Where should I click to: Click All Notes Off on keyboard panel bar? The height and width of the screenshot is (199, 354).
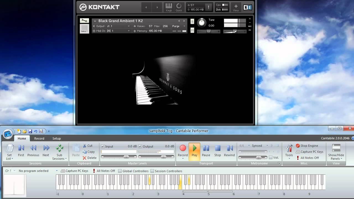[x=104, y=171]
